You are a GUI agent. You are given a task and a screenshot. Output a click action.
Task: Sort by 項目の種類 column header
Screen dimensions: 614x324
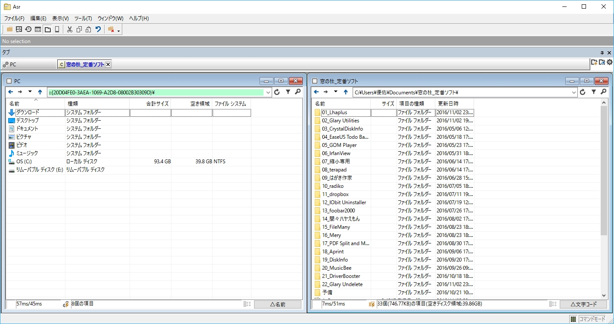coord(416,103)
